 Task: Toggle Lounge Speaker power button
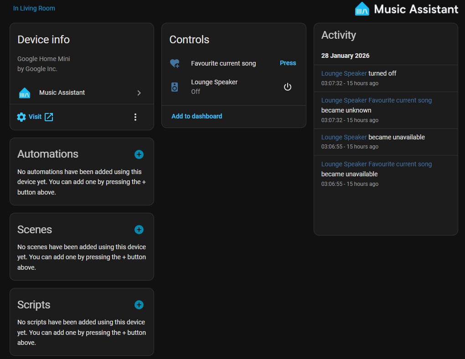[x=287, y=87]
